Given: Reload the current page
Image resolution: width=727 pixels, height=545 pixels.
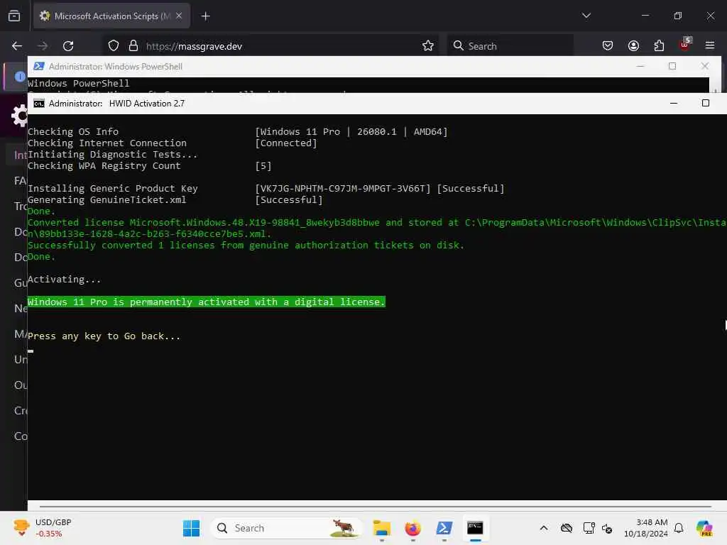Looking at the screenshot, I should (x=68, y=46).
